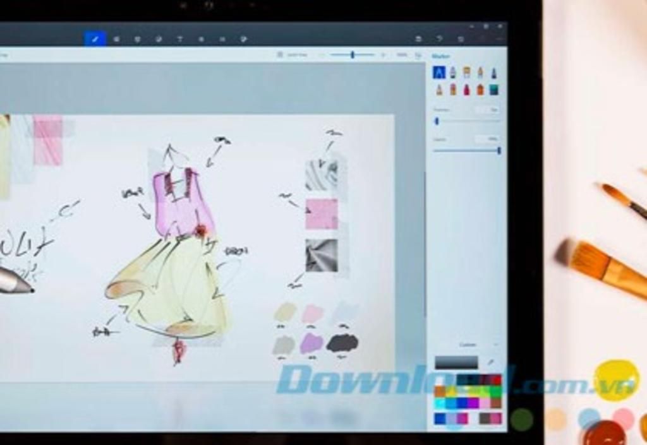Click the pink fabric sample thumbnail
This screenshot has width=647, height=445.
tap(322, 214)
